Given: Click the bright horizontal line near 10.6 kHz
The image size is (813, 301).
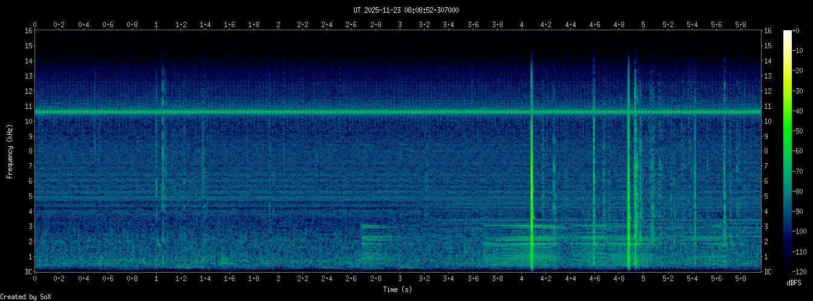Looking at the screenshot, I should 302,112.
